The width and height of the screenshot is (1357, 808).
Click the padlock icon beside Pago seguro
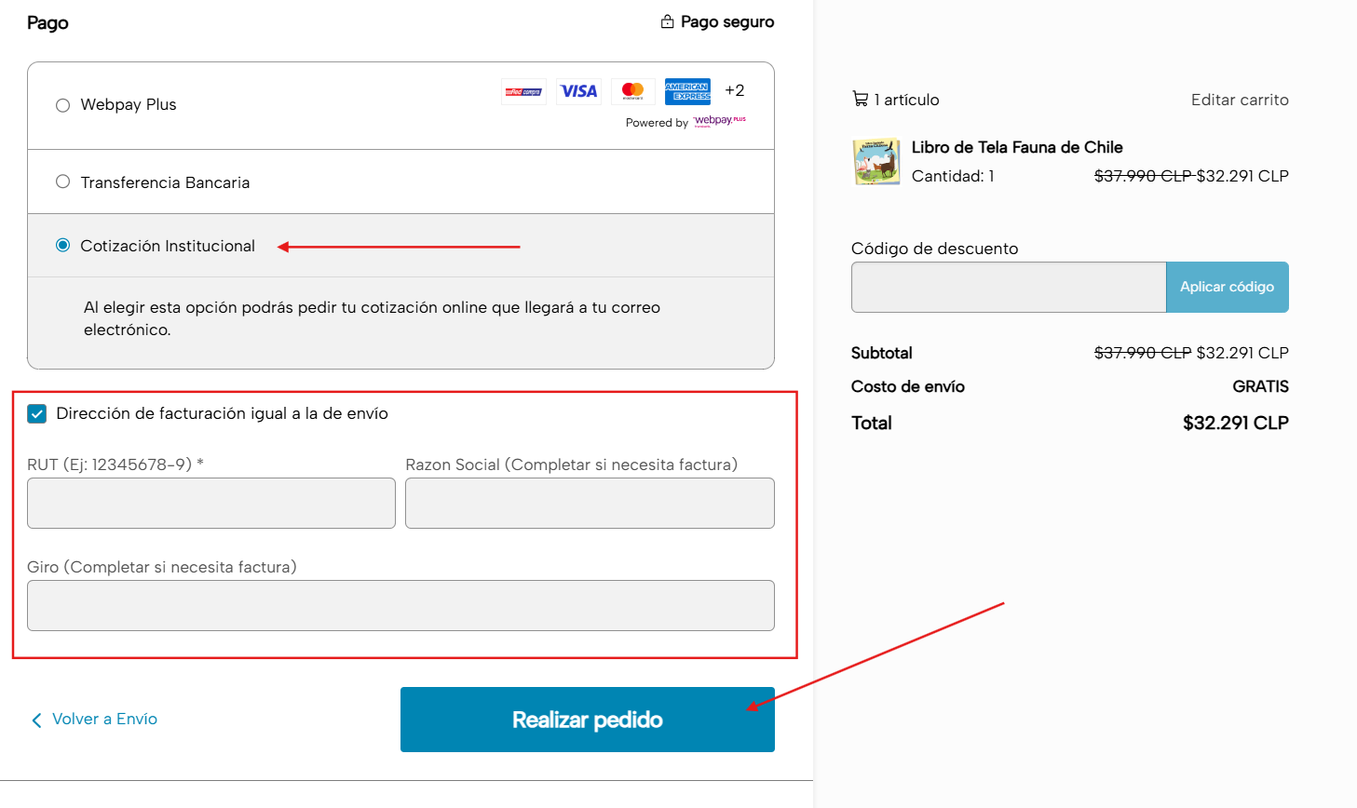tap(668, 21)
